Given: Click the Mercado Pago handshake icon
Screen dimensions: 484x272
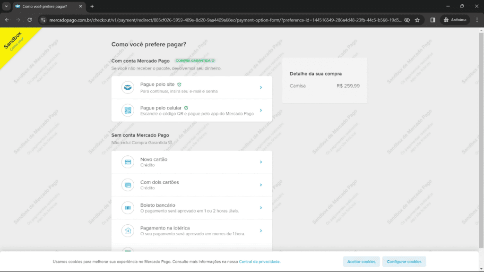Looking at the screenshot, I should tap(128, 87).
